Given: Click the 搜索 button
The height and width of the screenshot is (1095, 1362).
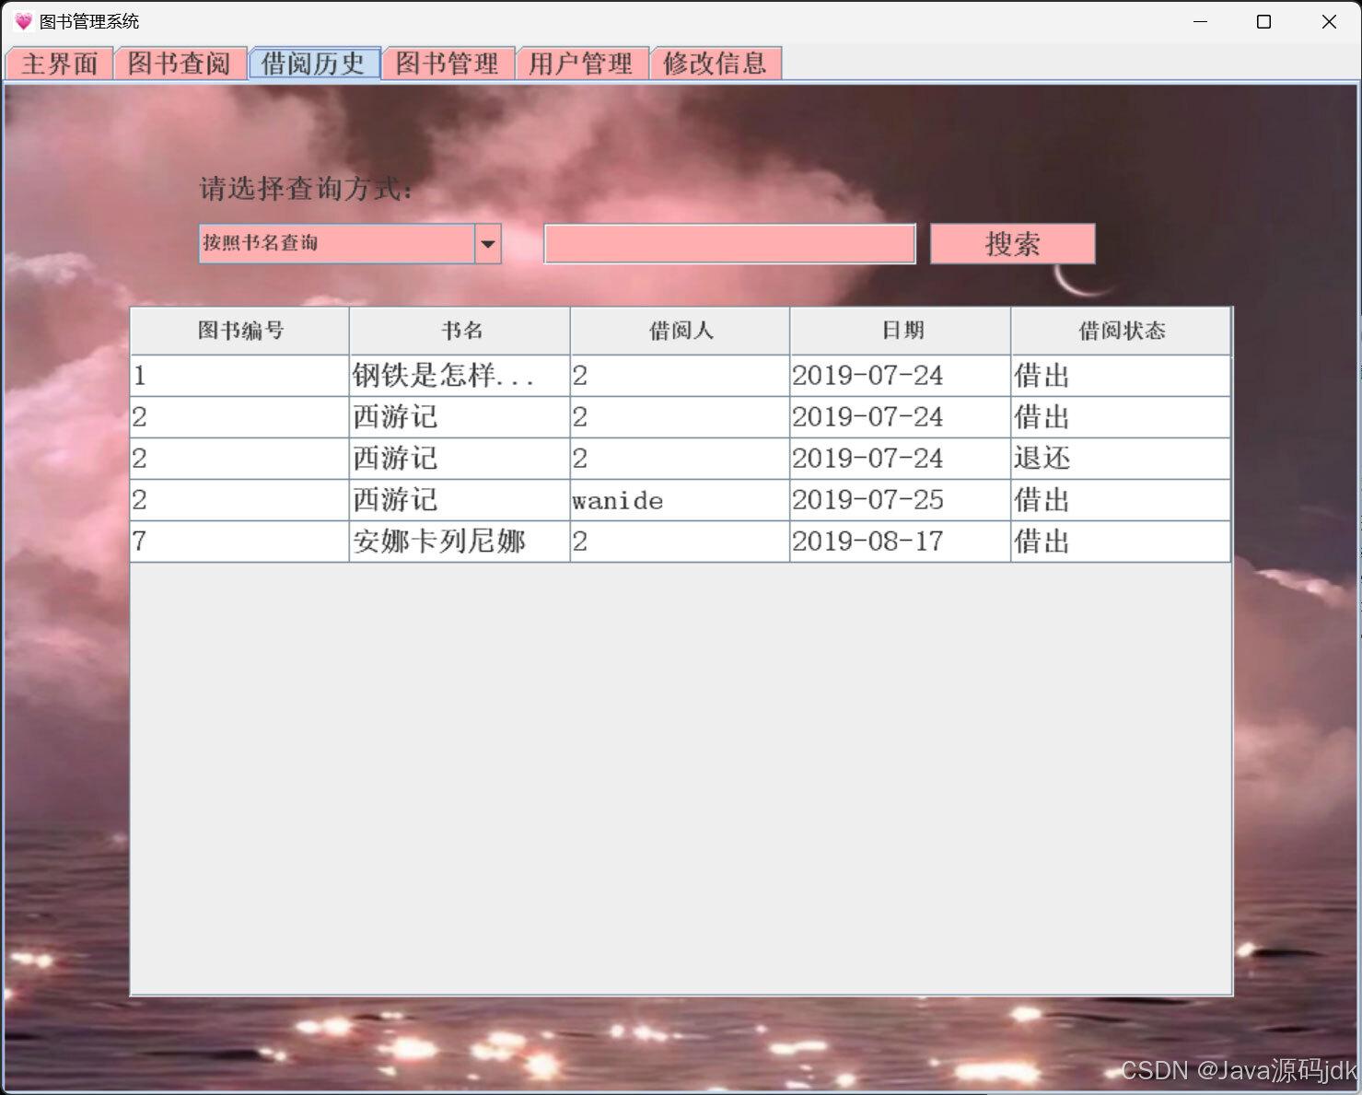Looking at the screenshot, I should pos(1013,244).
